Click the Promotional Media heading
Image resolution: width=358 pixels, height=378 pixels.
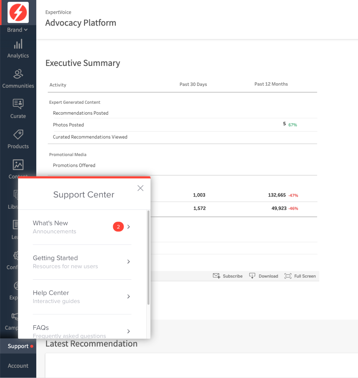(x=68, y=155)
